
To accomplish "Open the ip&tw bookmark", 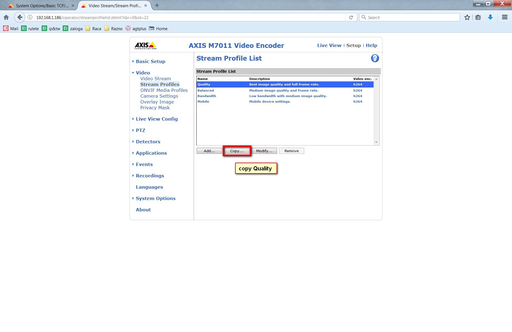I will pyautogui.click(x=51, y=28).
